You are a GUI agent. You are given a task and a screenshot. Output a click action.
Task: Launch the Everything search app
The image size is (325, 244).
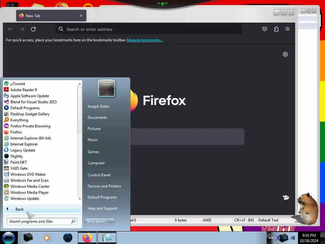pos(19,120)
